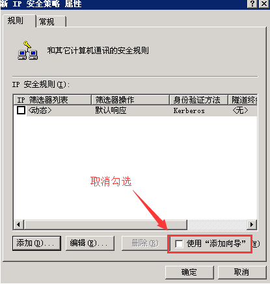
Task: Click the 添加(D)... button
Action: [x=36, y=243]
